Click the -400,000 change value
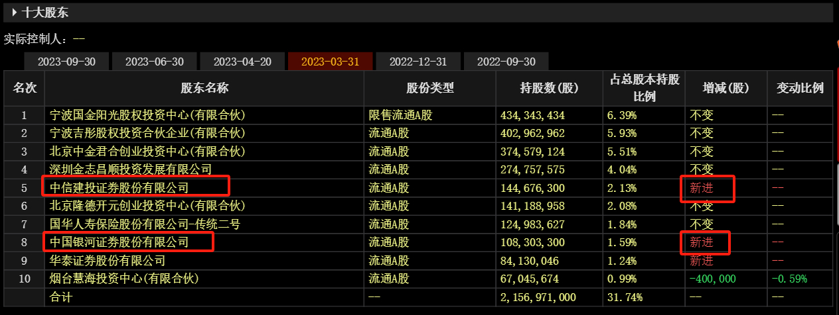The height and width of the screenshot is (315, 839). (713, 279)
